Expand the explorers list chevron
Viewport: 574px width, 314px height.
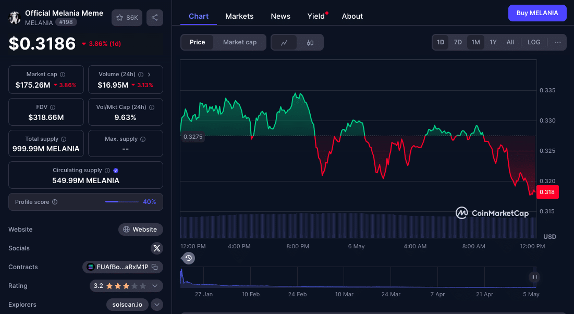(157, 305)
